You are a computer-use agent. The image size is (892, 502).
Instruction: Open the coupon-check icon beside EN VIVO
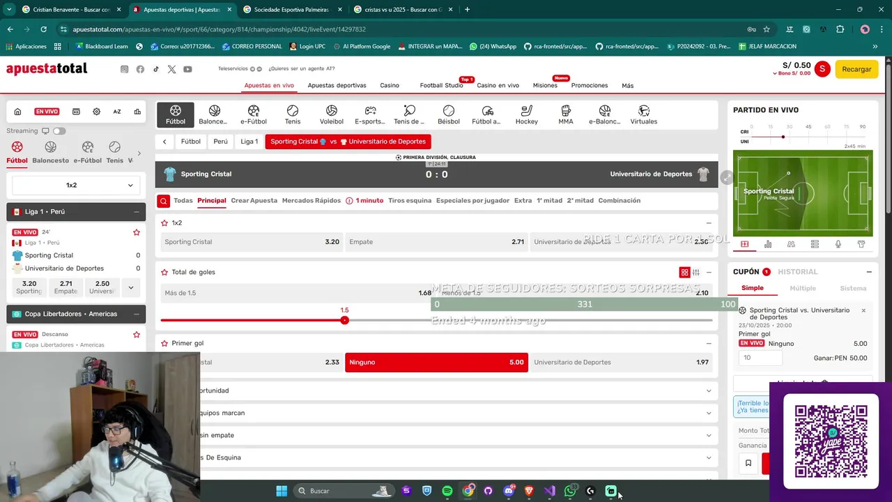(76, 112)
